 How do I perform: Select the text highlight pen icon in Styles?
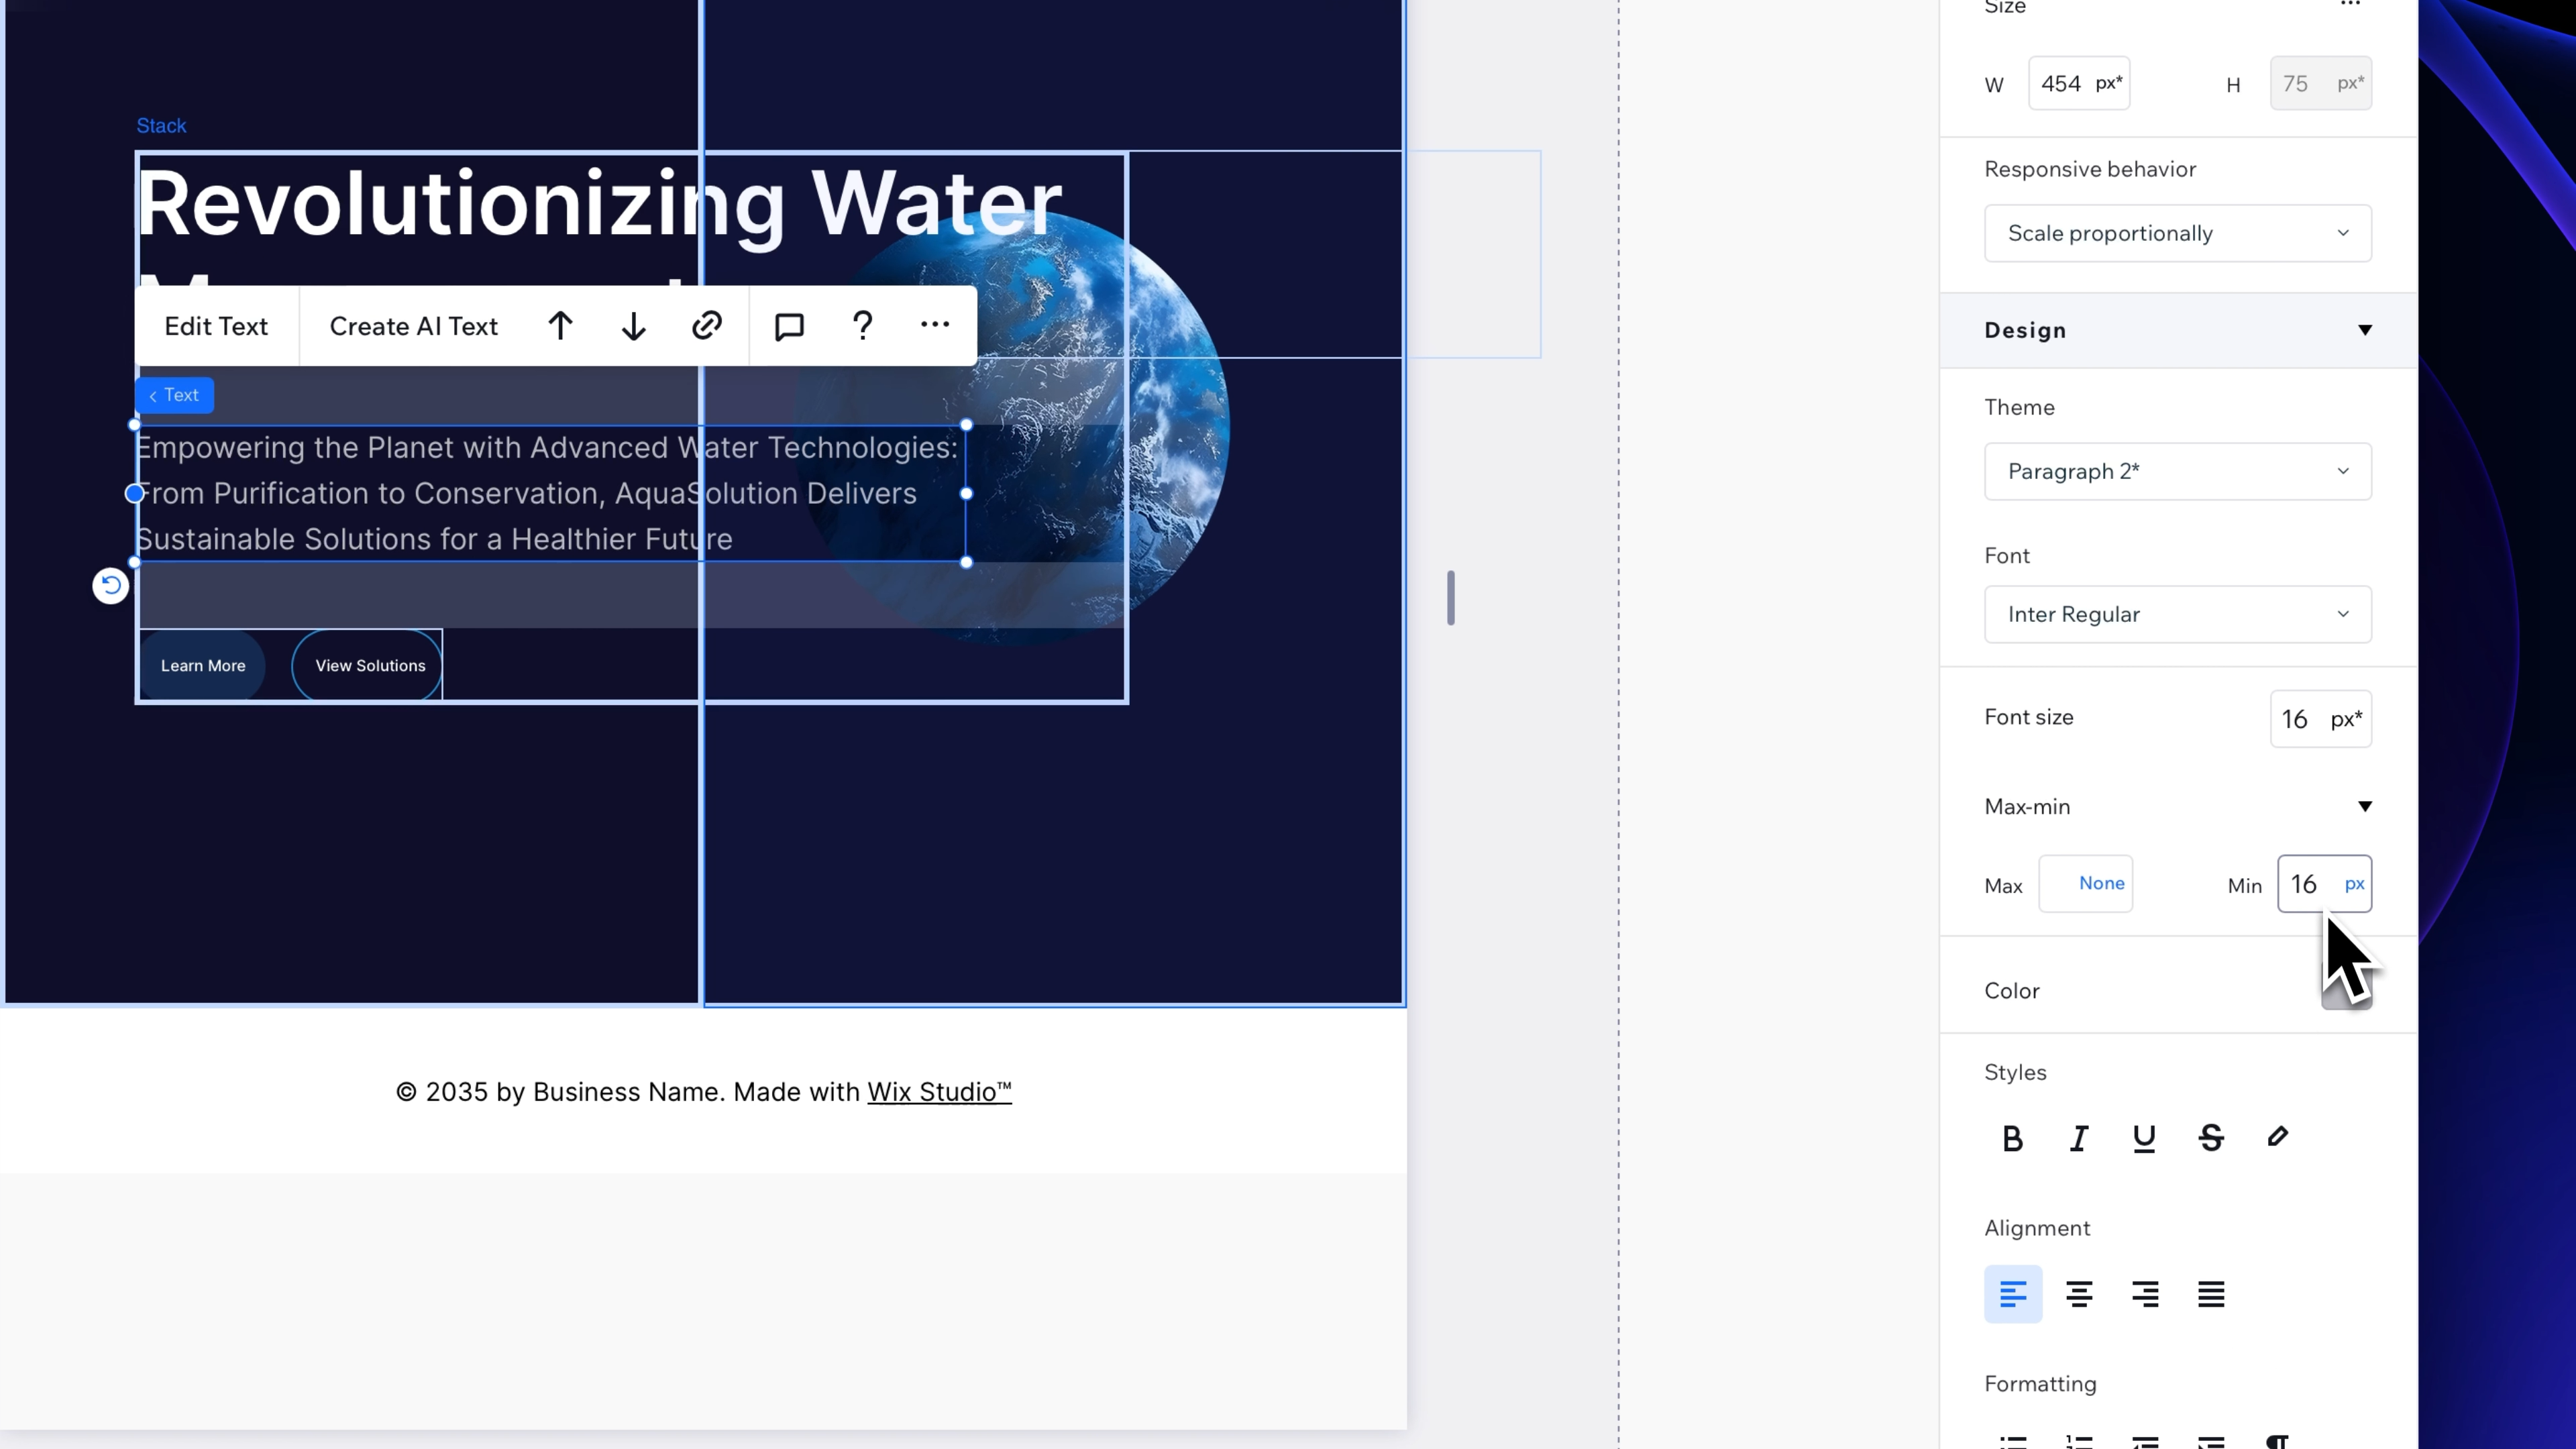pos(2277,1138)
